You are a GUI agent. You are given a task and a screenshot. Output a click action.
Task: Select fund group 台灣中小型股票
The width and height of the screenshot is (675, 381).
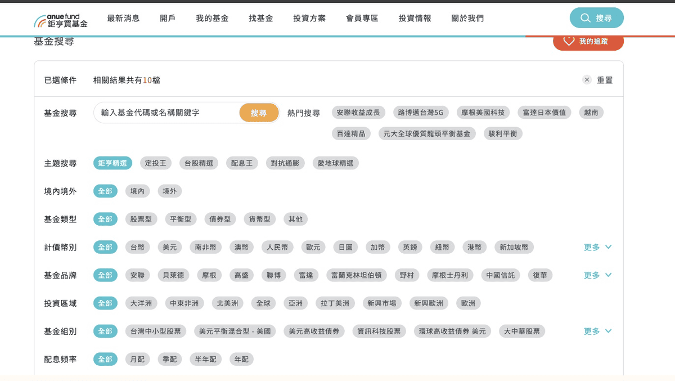156,331
